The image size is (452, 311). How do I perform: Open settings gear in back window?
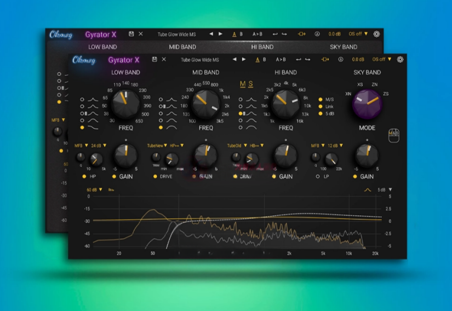(x=376, y=34)
